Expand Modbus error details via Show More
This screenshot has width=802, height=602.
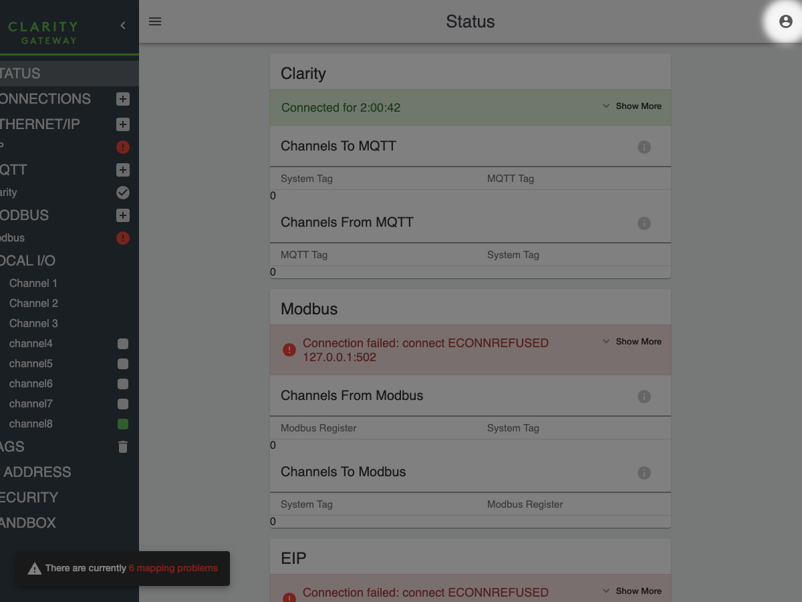point(632,342)
